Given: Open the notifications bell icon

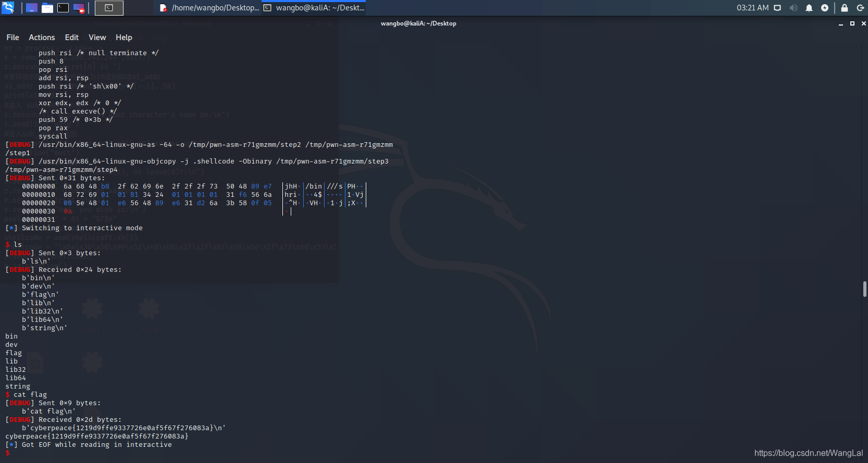Looking at the screenshot, I should point(809,8).
